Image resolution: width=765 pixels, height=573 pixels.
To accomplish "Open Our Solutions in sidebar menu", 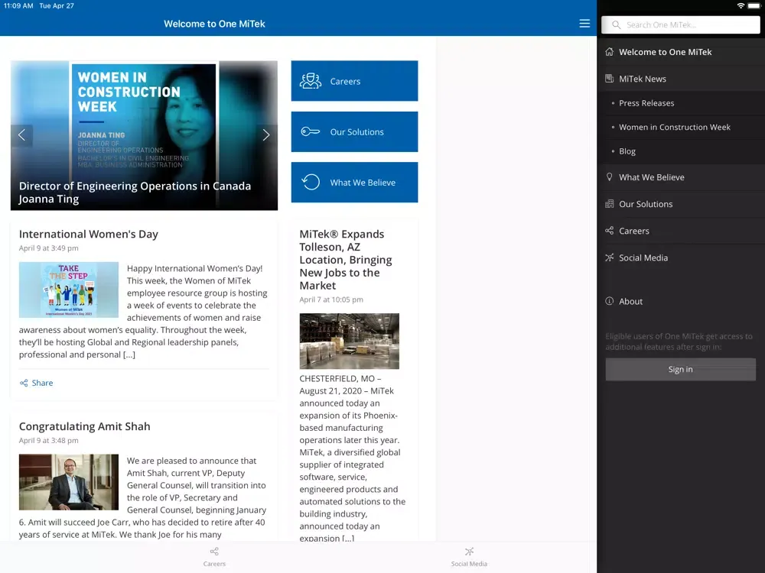I will 681,204.
